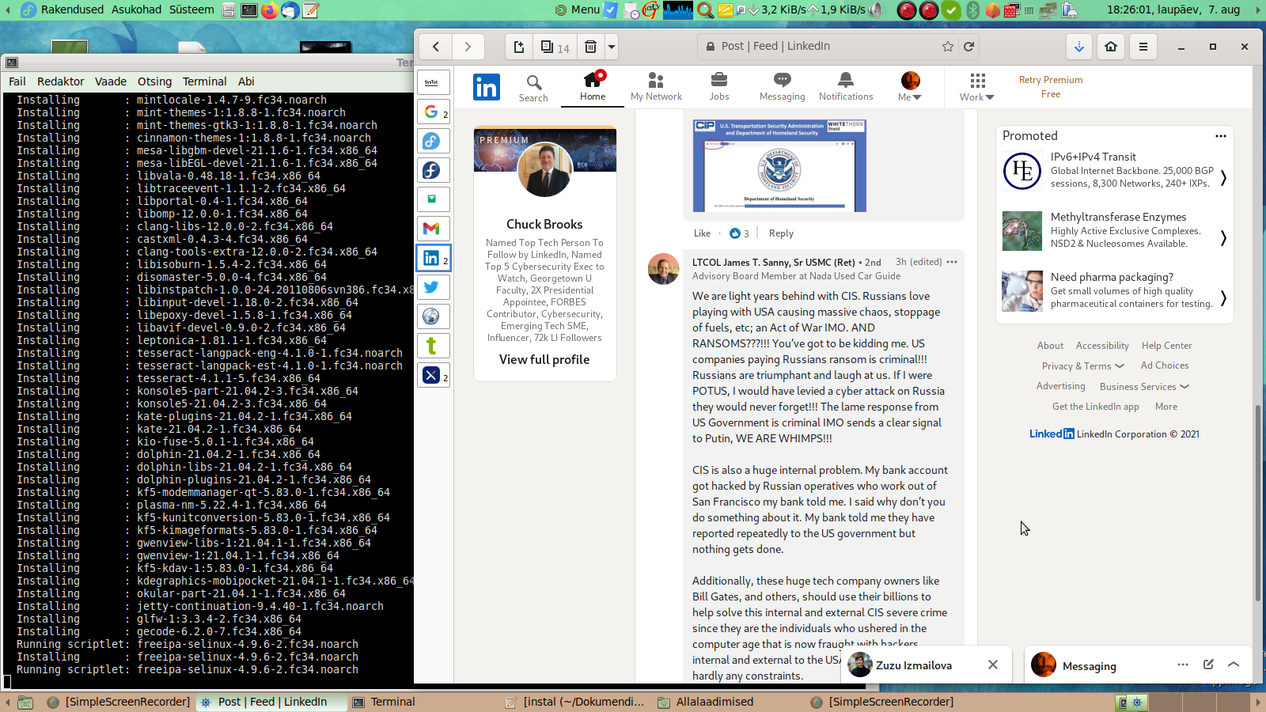Screen dimensions: 1266x712
Task: Click the LinkedIn page vertical scrollbar
Action: click(1258, 504)
